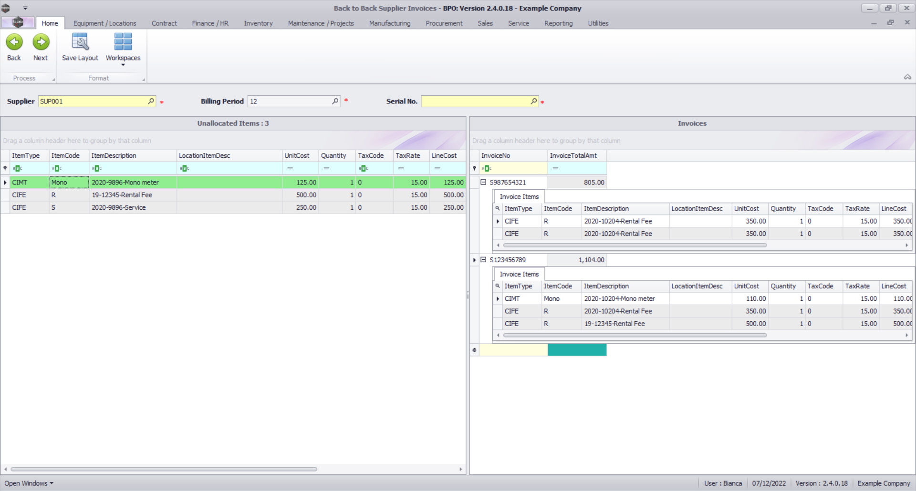
Task: Open the Open Windows dropdown
Action: pyautogui.click(x=29, y=483)
